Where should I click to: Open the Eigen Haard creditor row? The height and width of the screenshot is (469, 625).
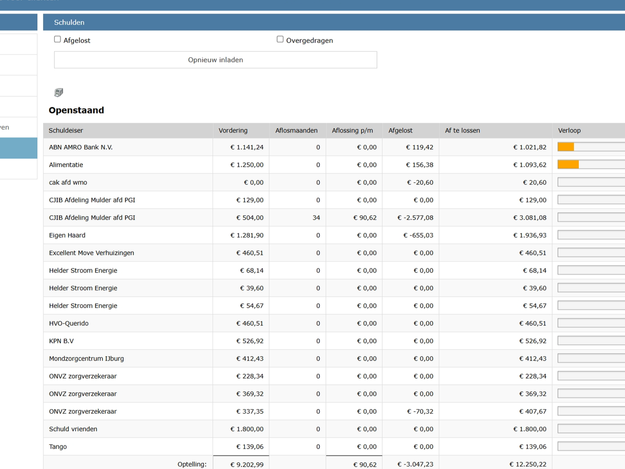67,235
